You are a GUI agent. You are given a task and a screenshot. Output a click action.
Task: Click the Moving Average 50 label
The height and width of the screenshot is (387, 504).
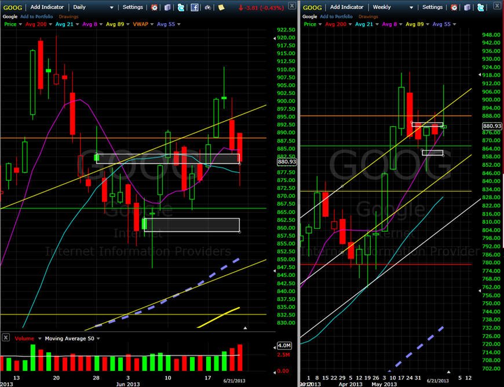click(x=70, y=338)
